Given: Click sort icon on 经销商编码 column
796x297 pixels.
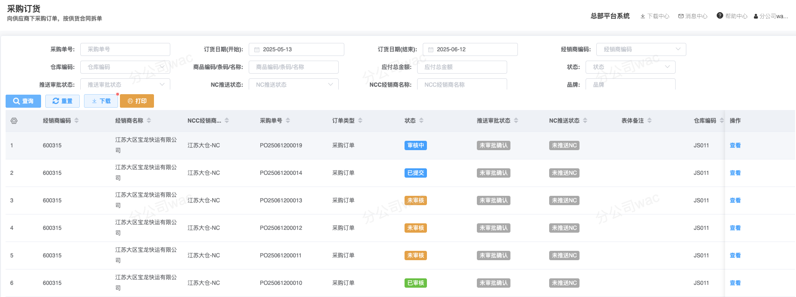Looking at the screenshot, I should [77, 121].
